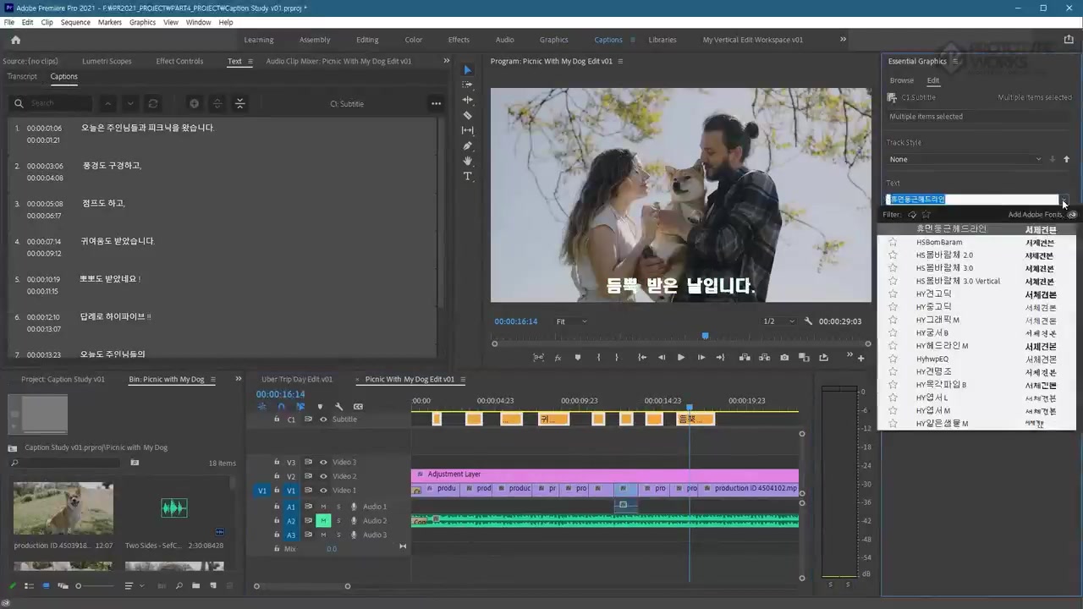The width and height of the screenshot is (1083, 609).
Task: Toggle lock on the Video 2 track
Action: point(277,476)
